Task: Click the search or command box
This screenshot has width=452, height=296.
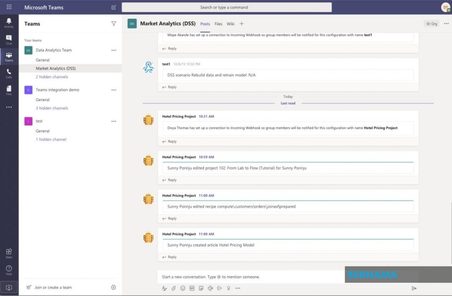Action: (x=226, y=7)
